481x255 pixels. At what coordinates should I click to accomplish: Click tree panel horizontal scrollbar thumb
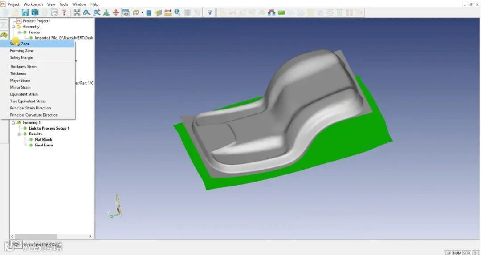pyautogui.click(x=36, y=236)
